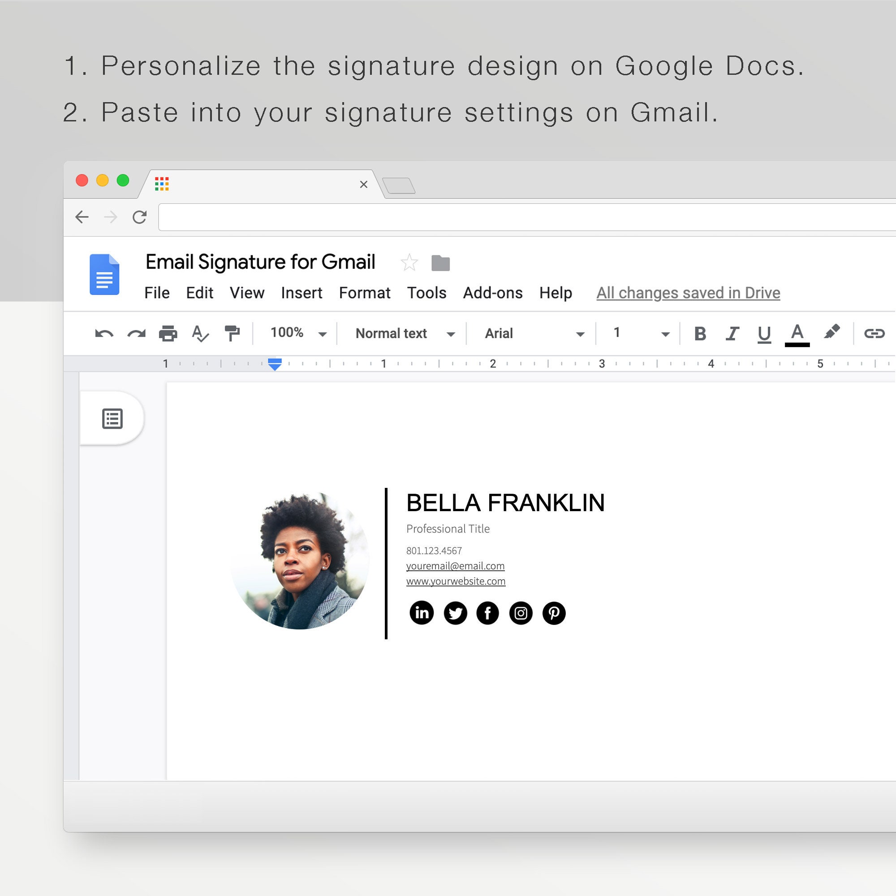The width and height of the screenshot is (896, 896).
Task: Open the text color picker
Action: 797,333
